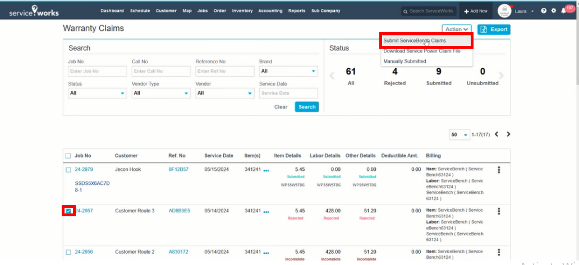
Task: Click the Export button
Action: [x=494, y=30]
